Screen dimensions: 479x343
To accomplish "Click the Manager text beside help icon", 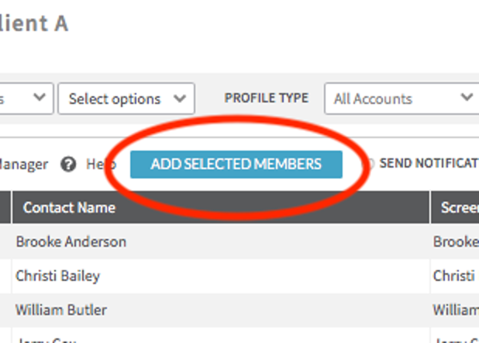I will [x=24, y=165].
